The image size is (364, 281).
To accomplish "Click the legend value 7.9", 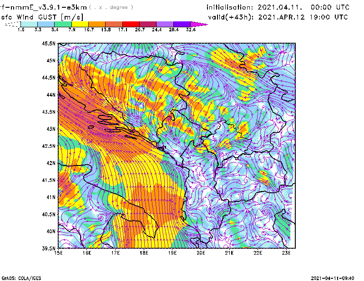I will tap(72, 30).
